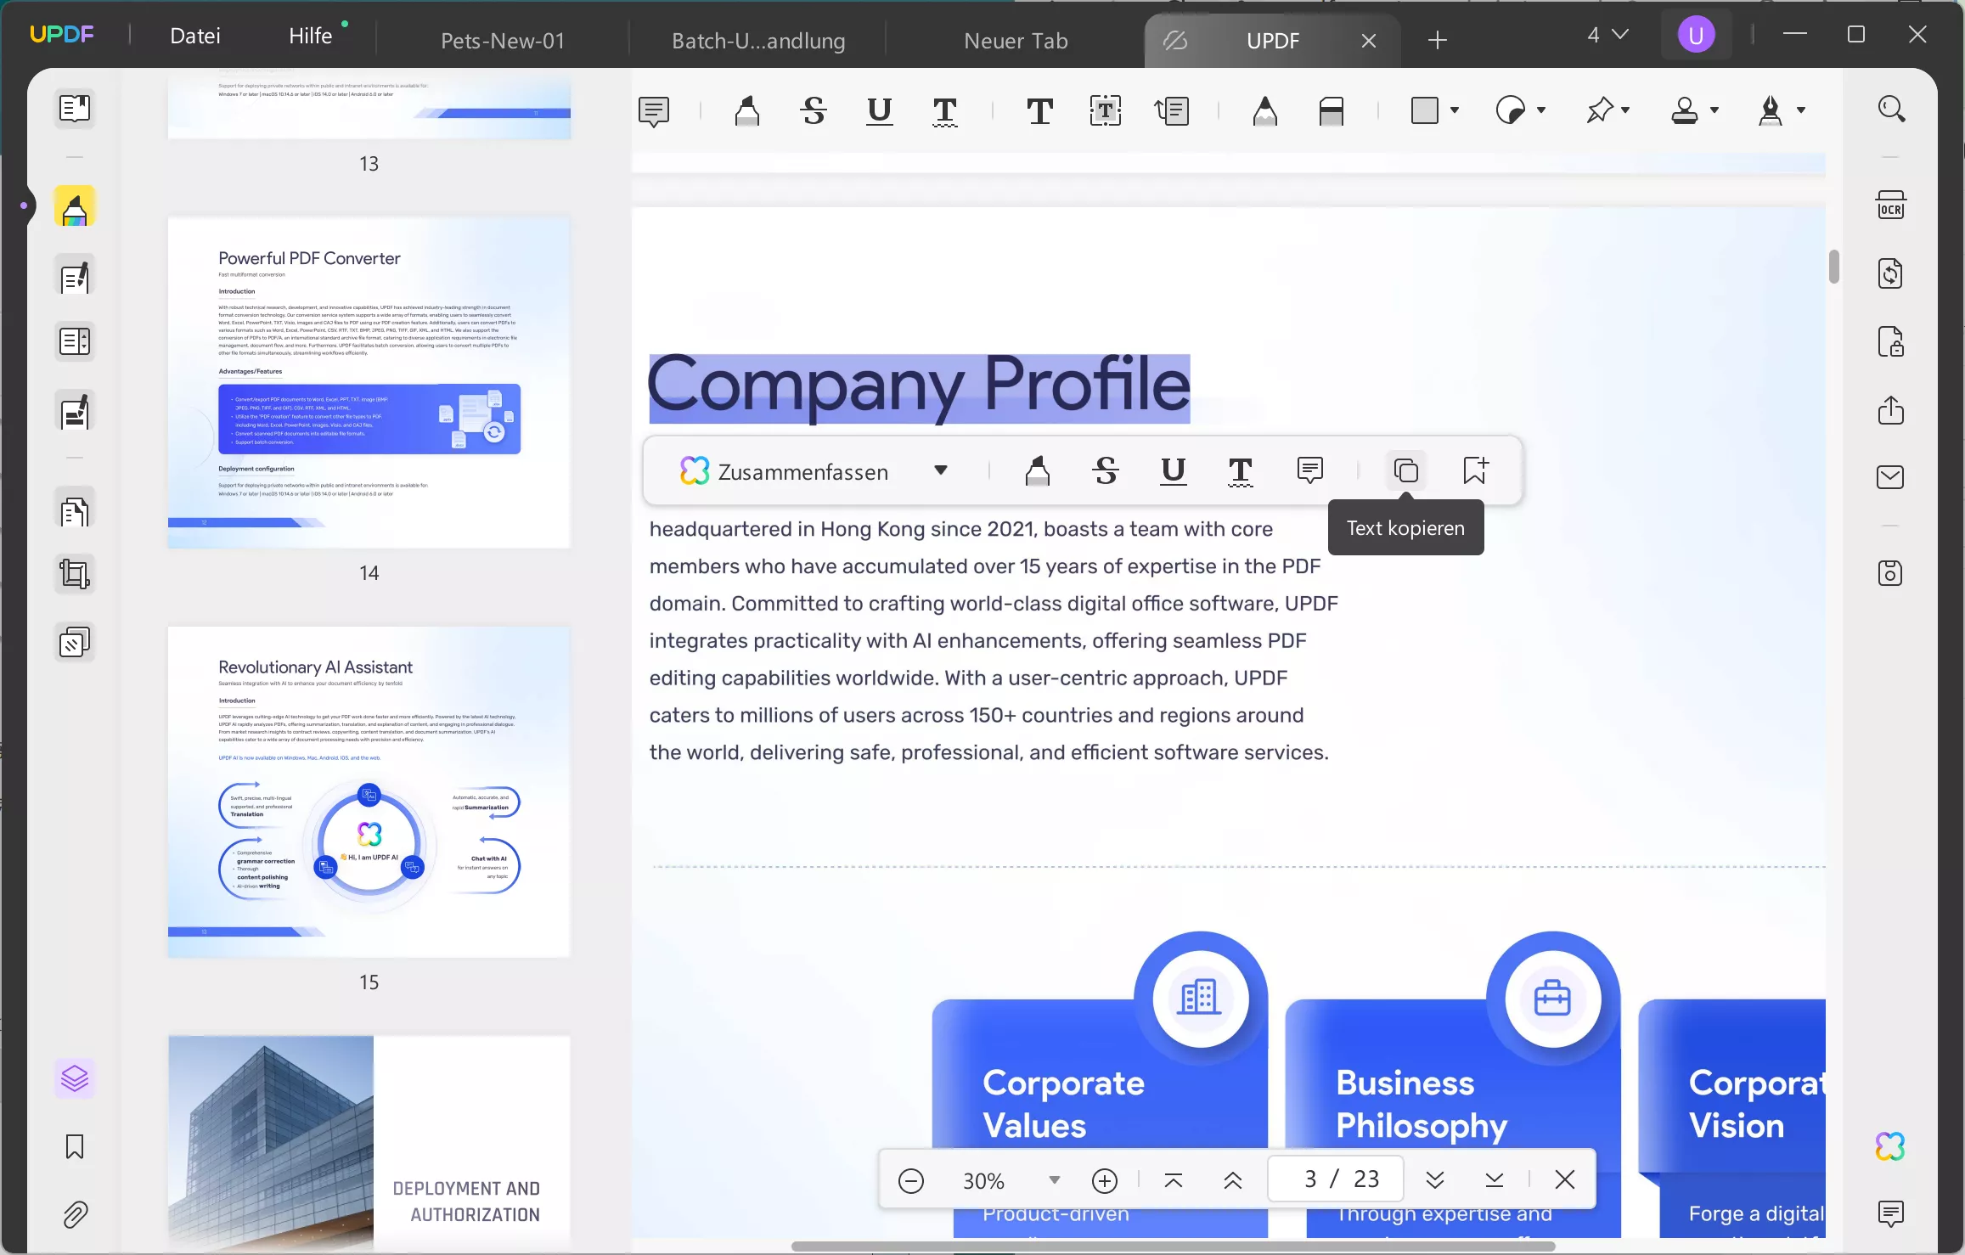Open the attachments paperclip panel
The height and width of the screenshot is (1255, 1965).
75,1214
